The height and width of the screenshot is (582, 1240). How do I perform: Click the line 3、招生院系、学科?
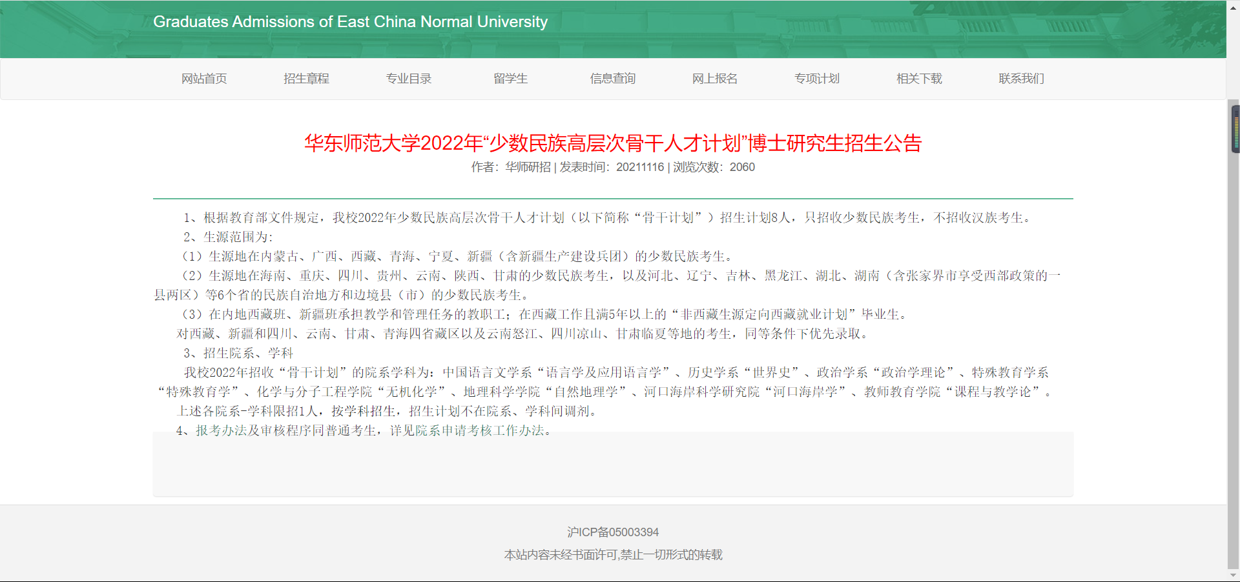pos(238,354)
